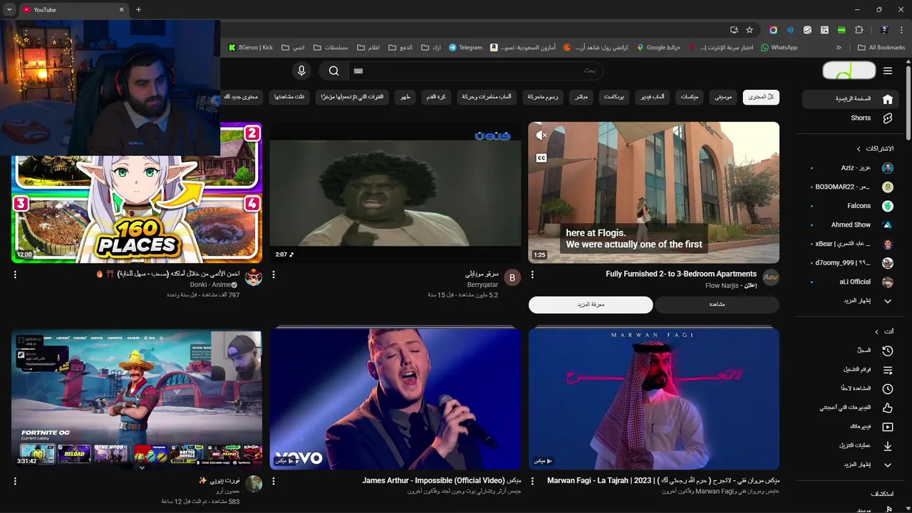Viewport: 912px width, 513px height.
Task: Click Donki Anime channel avatar
Action: coord(254,279)
